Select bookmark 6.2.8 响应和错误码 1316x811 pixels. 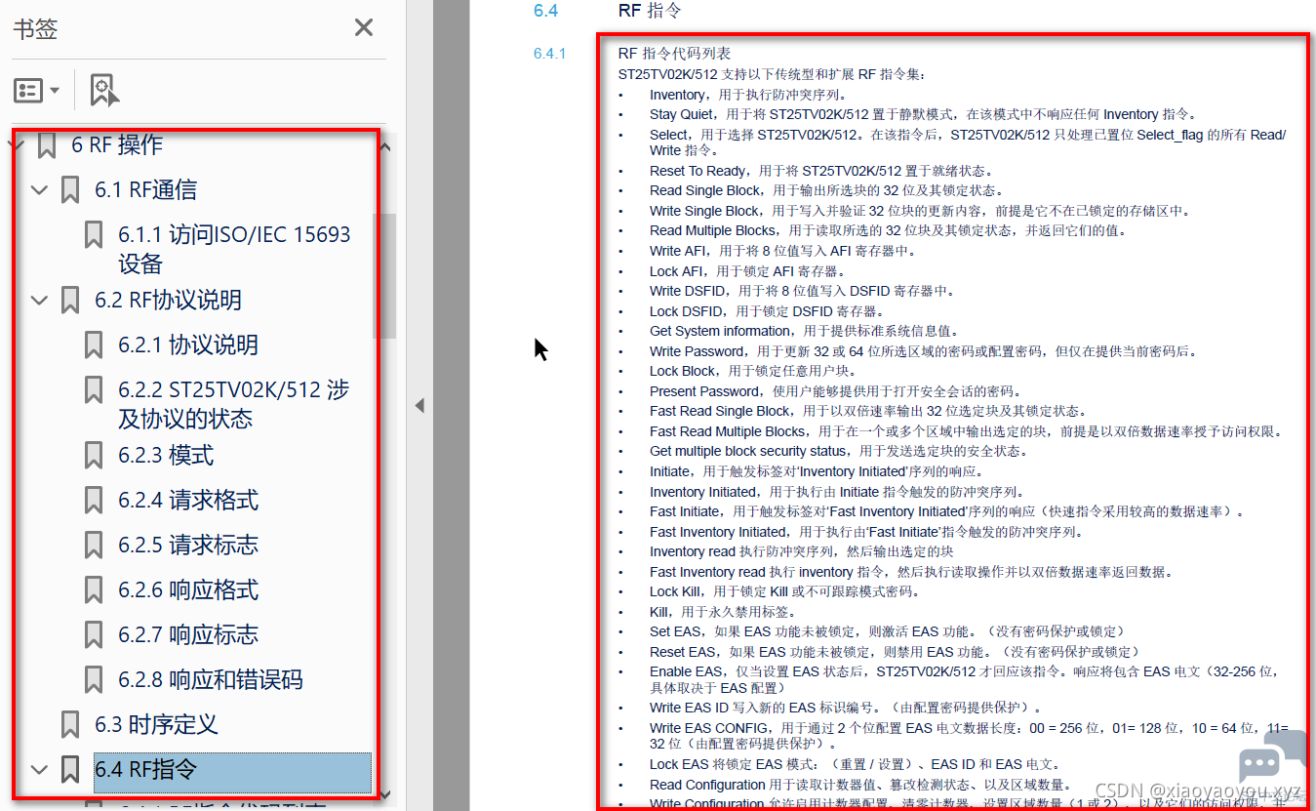211,679
